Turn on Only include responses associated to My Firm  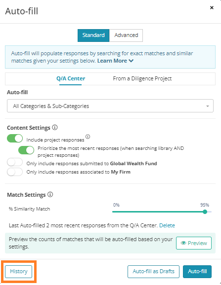click(15, 172)
